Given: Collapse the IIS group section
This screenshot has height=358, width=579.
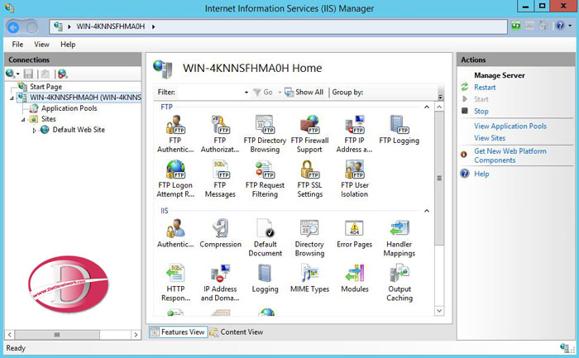Looking at the screenshot, I should tap(427, 211).
